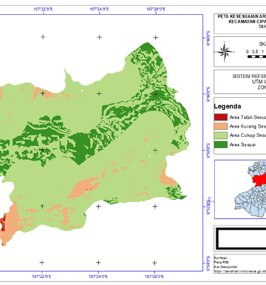
Task: Click the upper-axis label 107°24'0"E
Action: pos(99,9)
